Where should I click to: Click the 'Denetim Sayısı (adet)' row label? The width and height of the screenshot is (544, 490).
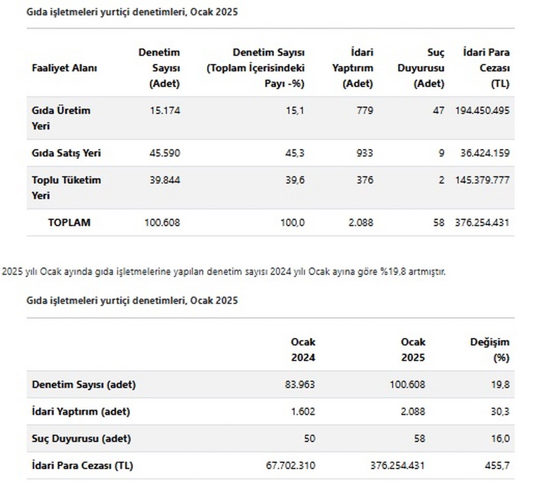pyautogui.click(x=84, y=385)
